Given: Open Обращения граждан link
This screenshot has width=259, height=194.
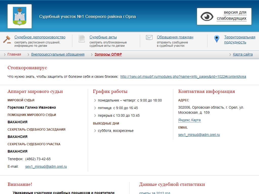Looking at the screenshot, I should click(175, 37).
